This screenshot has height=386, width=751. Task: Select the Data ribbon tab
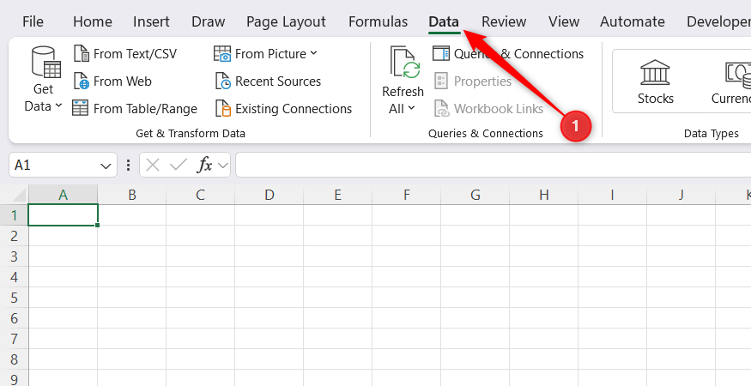coord(444,21)
